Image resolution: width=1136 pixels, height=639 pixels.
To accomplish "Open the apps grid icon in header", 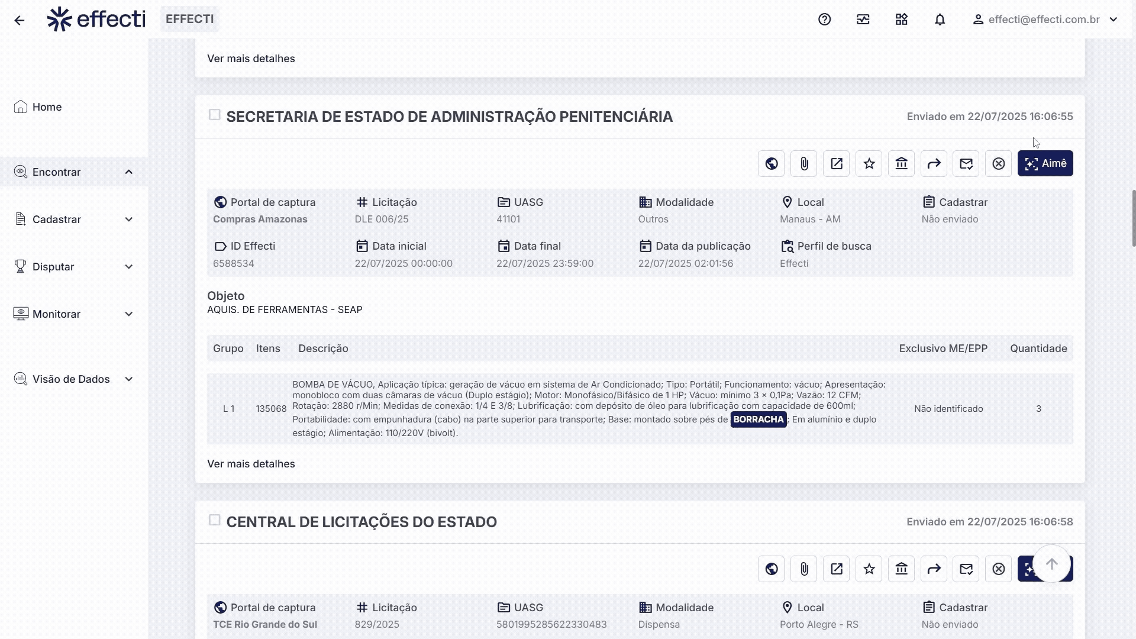I will click(901, 20).
